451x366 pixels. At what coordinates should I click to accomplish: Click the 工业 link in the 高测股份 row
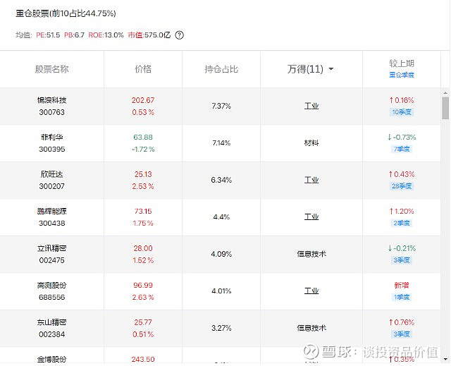point(311,291)
